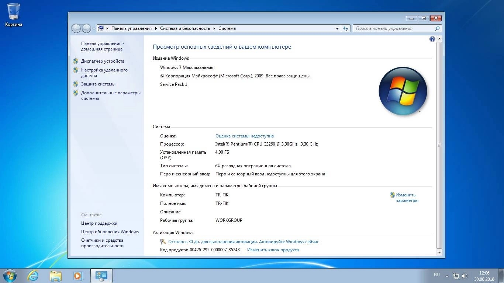This screenshot has height=283, width=504.
Task: Click the RU language indicator
Action: pos(437,275)
